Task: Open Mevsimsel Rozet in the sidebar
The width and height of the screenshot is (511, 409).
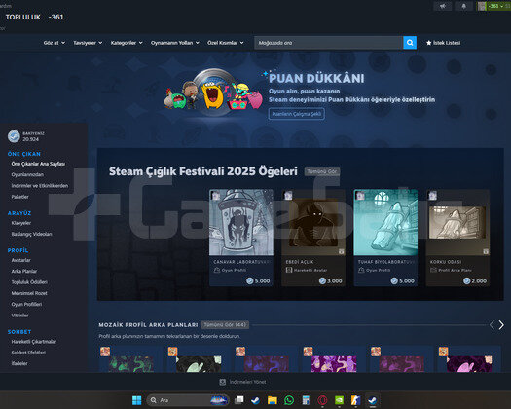Action: tap(29, 293)
